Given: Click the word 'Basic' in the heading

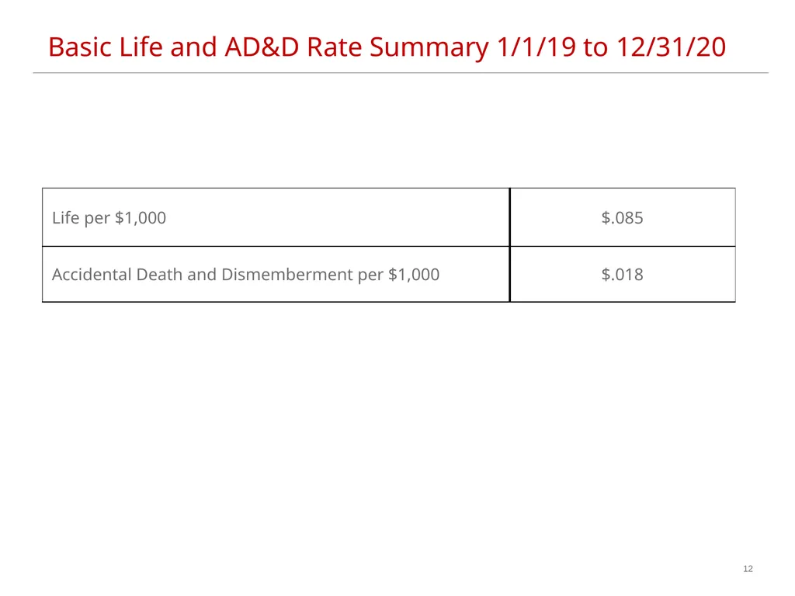Looking at the screenshot, I should point(80,47).
